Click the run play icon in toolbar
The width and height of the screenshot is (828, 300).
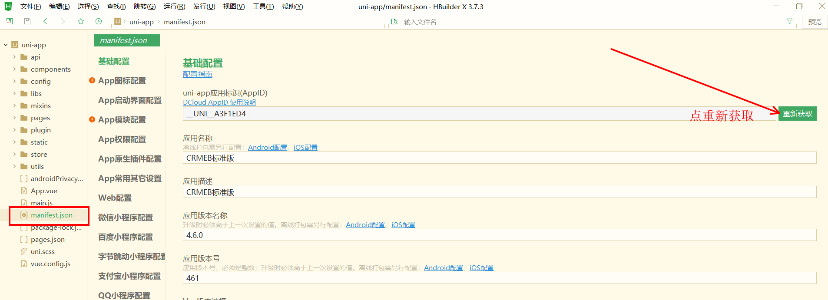(x=99, y=21)
